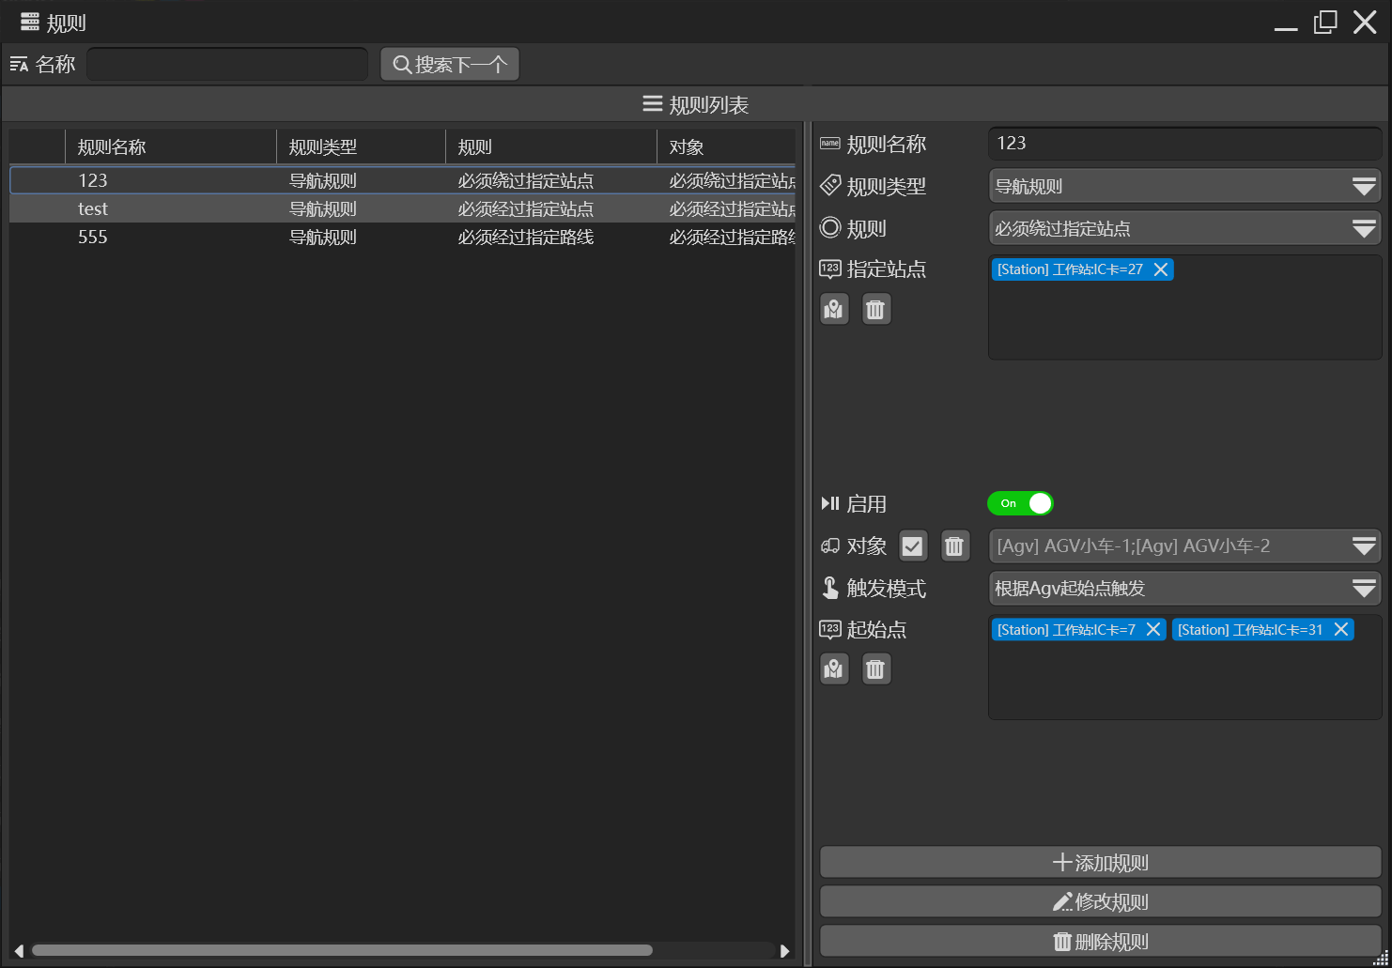The height and width of the screenshot is (968, 1392).
Task: Click the 删除规则 button
Action: point(1100,942)
